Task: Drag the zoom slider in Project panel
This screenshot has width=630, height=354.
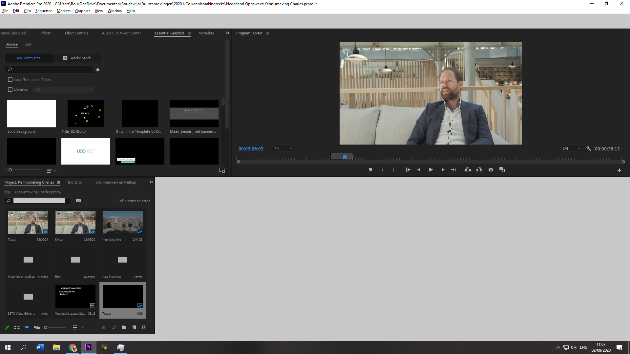Action: coord(46,328)
